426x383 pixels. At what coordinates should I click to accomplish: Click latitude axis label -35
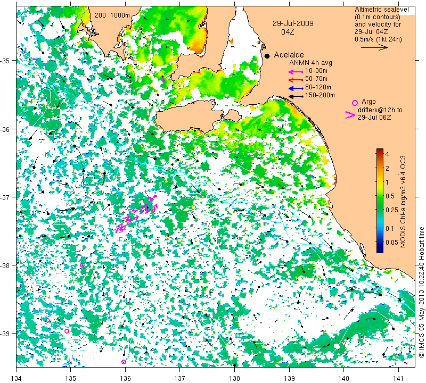pos(5,61)
